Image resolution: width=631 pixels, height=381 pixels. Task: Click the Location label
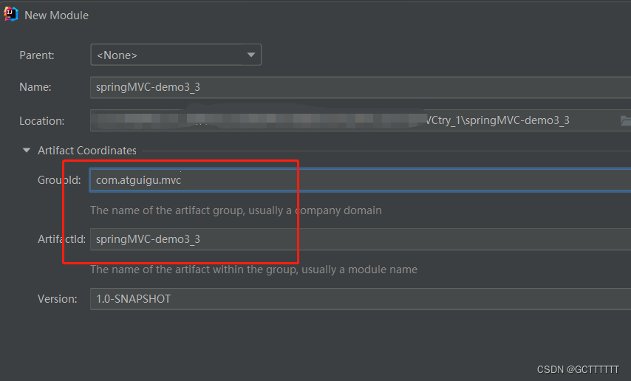[x=41, y=121]
